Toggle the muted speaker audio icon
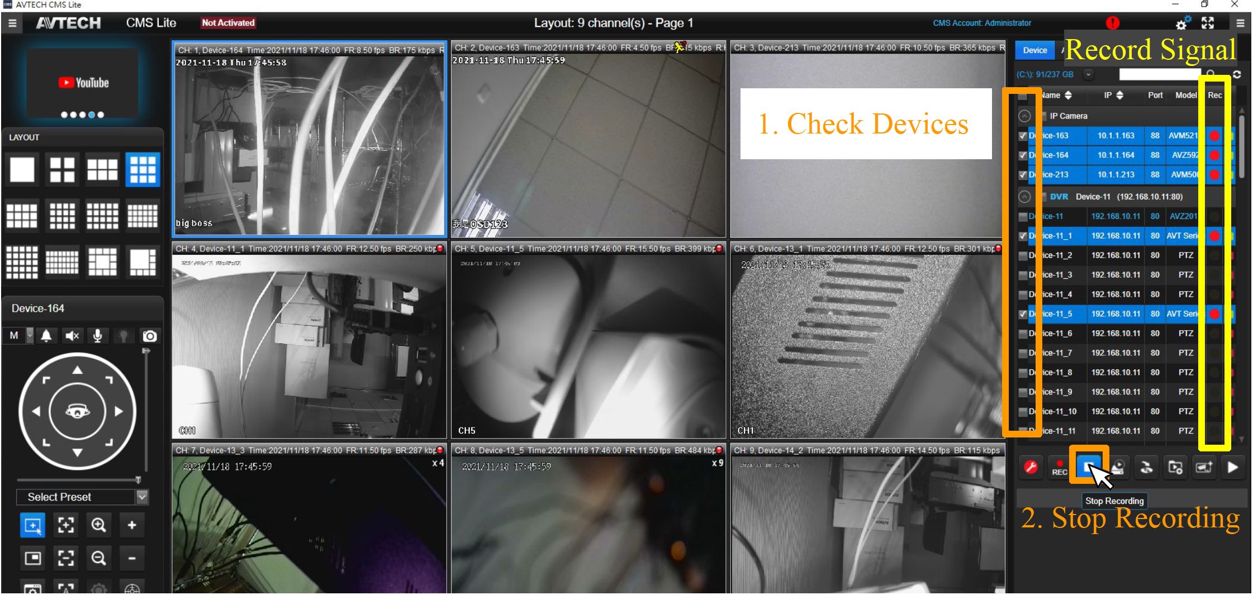 coord(72,336)
